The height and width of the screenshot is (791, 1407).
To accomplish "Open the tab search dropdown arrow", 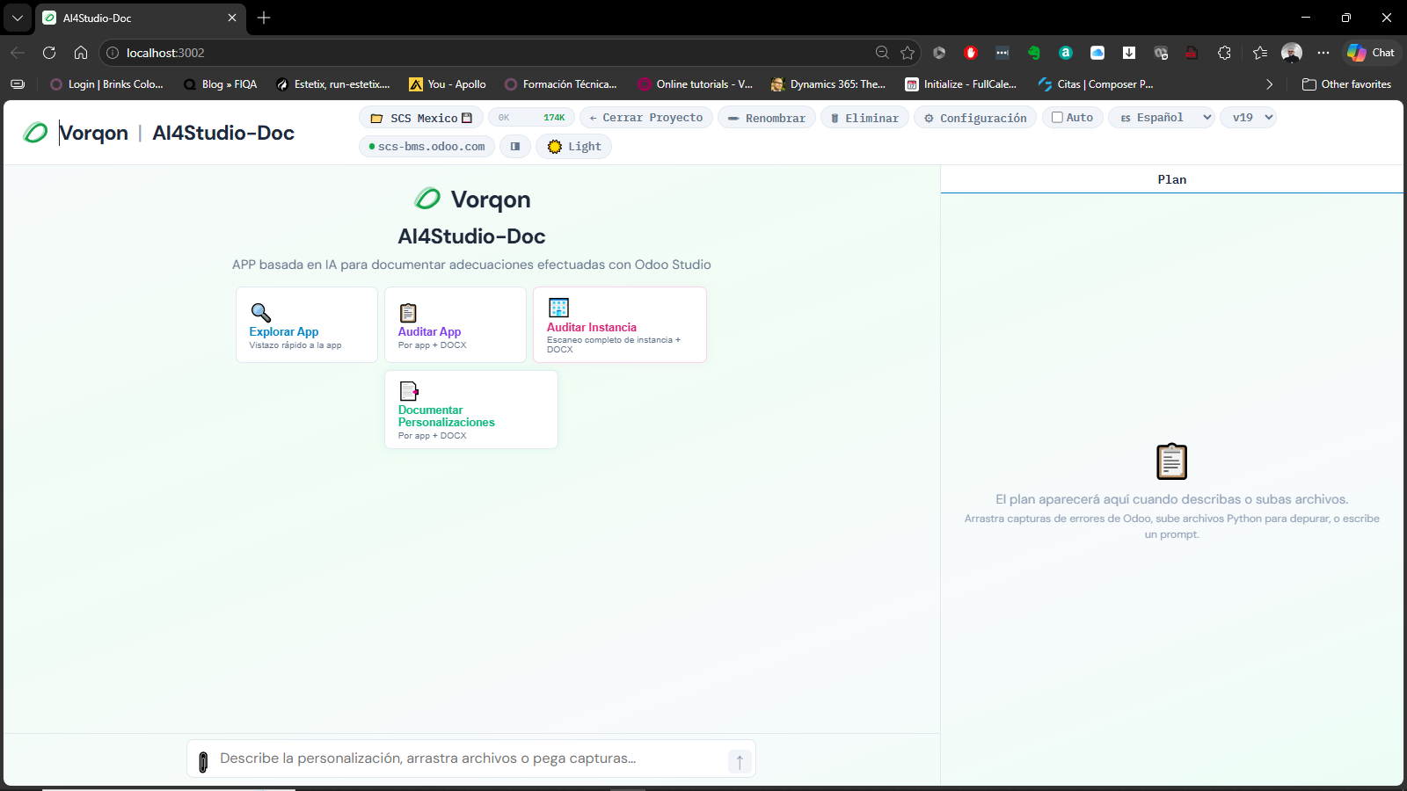I will pos(18,18).
